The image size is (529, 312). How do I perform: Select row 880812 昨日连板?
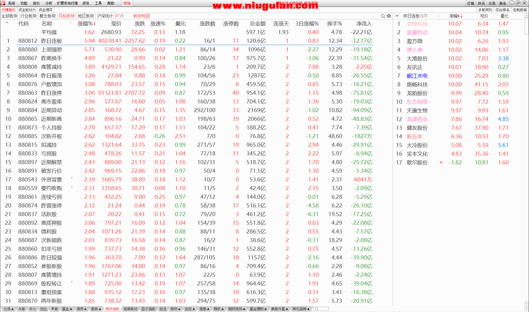click(186, 41)
